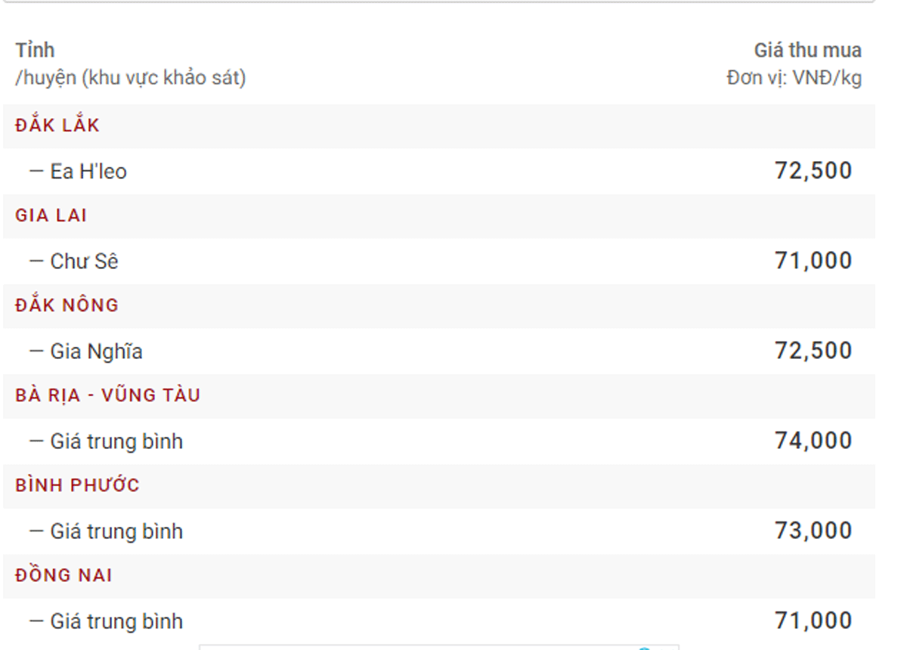This screenshot has width=907, height=650.
Task: Click the 74,000 price value
Action: tap(813, 441)
